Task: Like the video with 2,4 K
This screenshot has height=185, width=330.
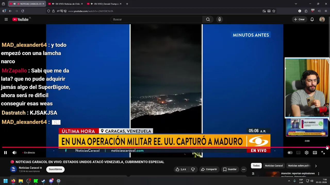Action: tap(181, 169)
